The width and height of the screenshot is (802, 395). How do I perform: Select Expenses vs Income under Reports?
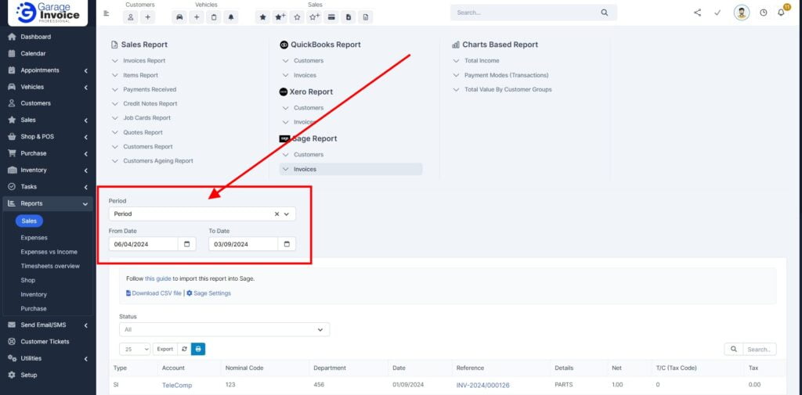click(49, 252)
